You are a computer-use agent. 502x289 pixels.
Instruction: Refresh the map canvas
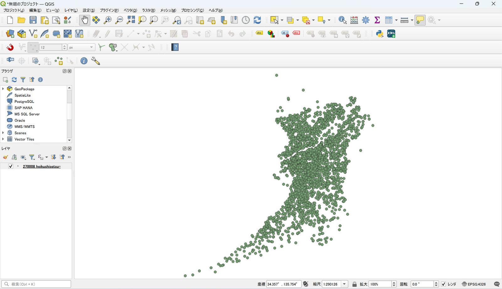(x=257, y=20)
